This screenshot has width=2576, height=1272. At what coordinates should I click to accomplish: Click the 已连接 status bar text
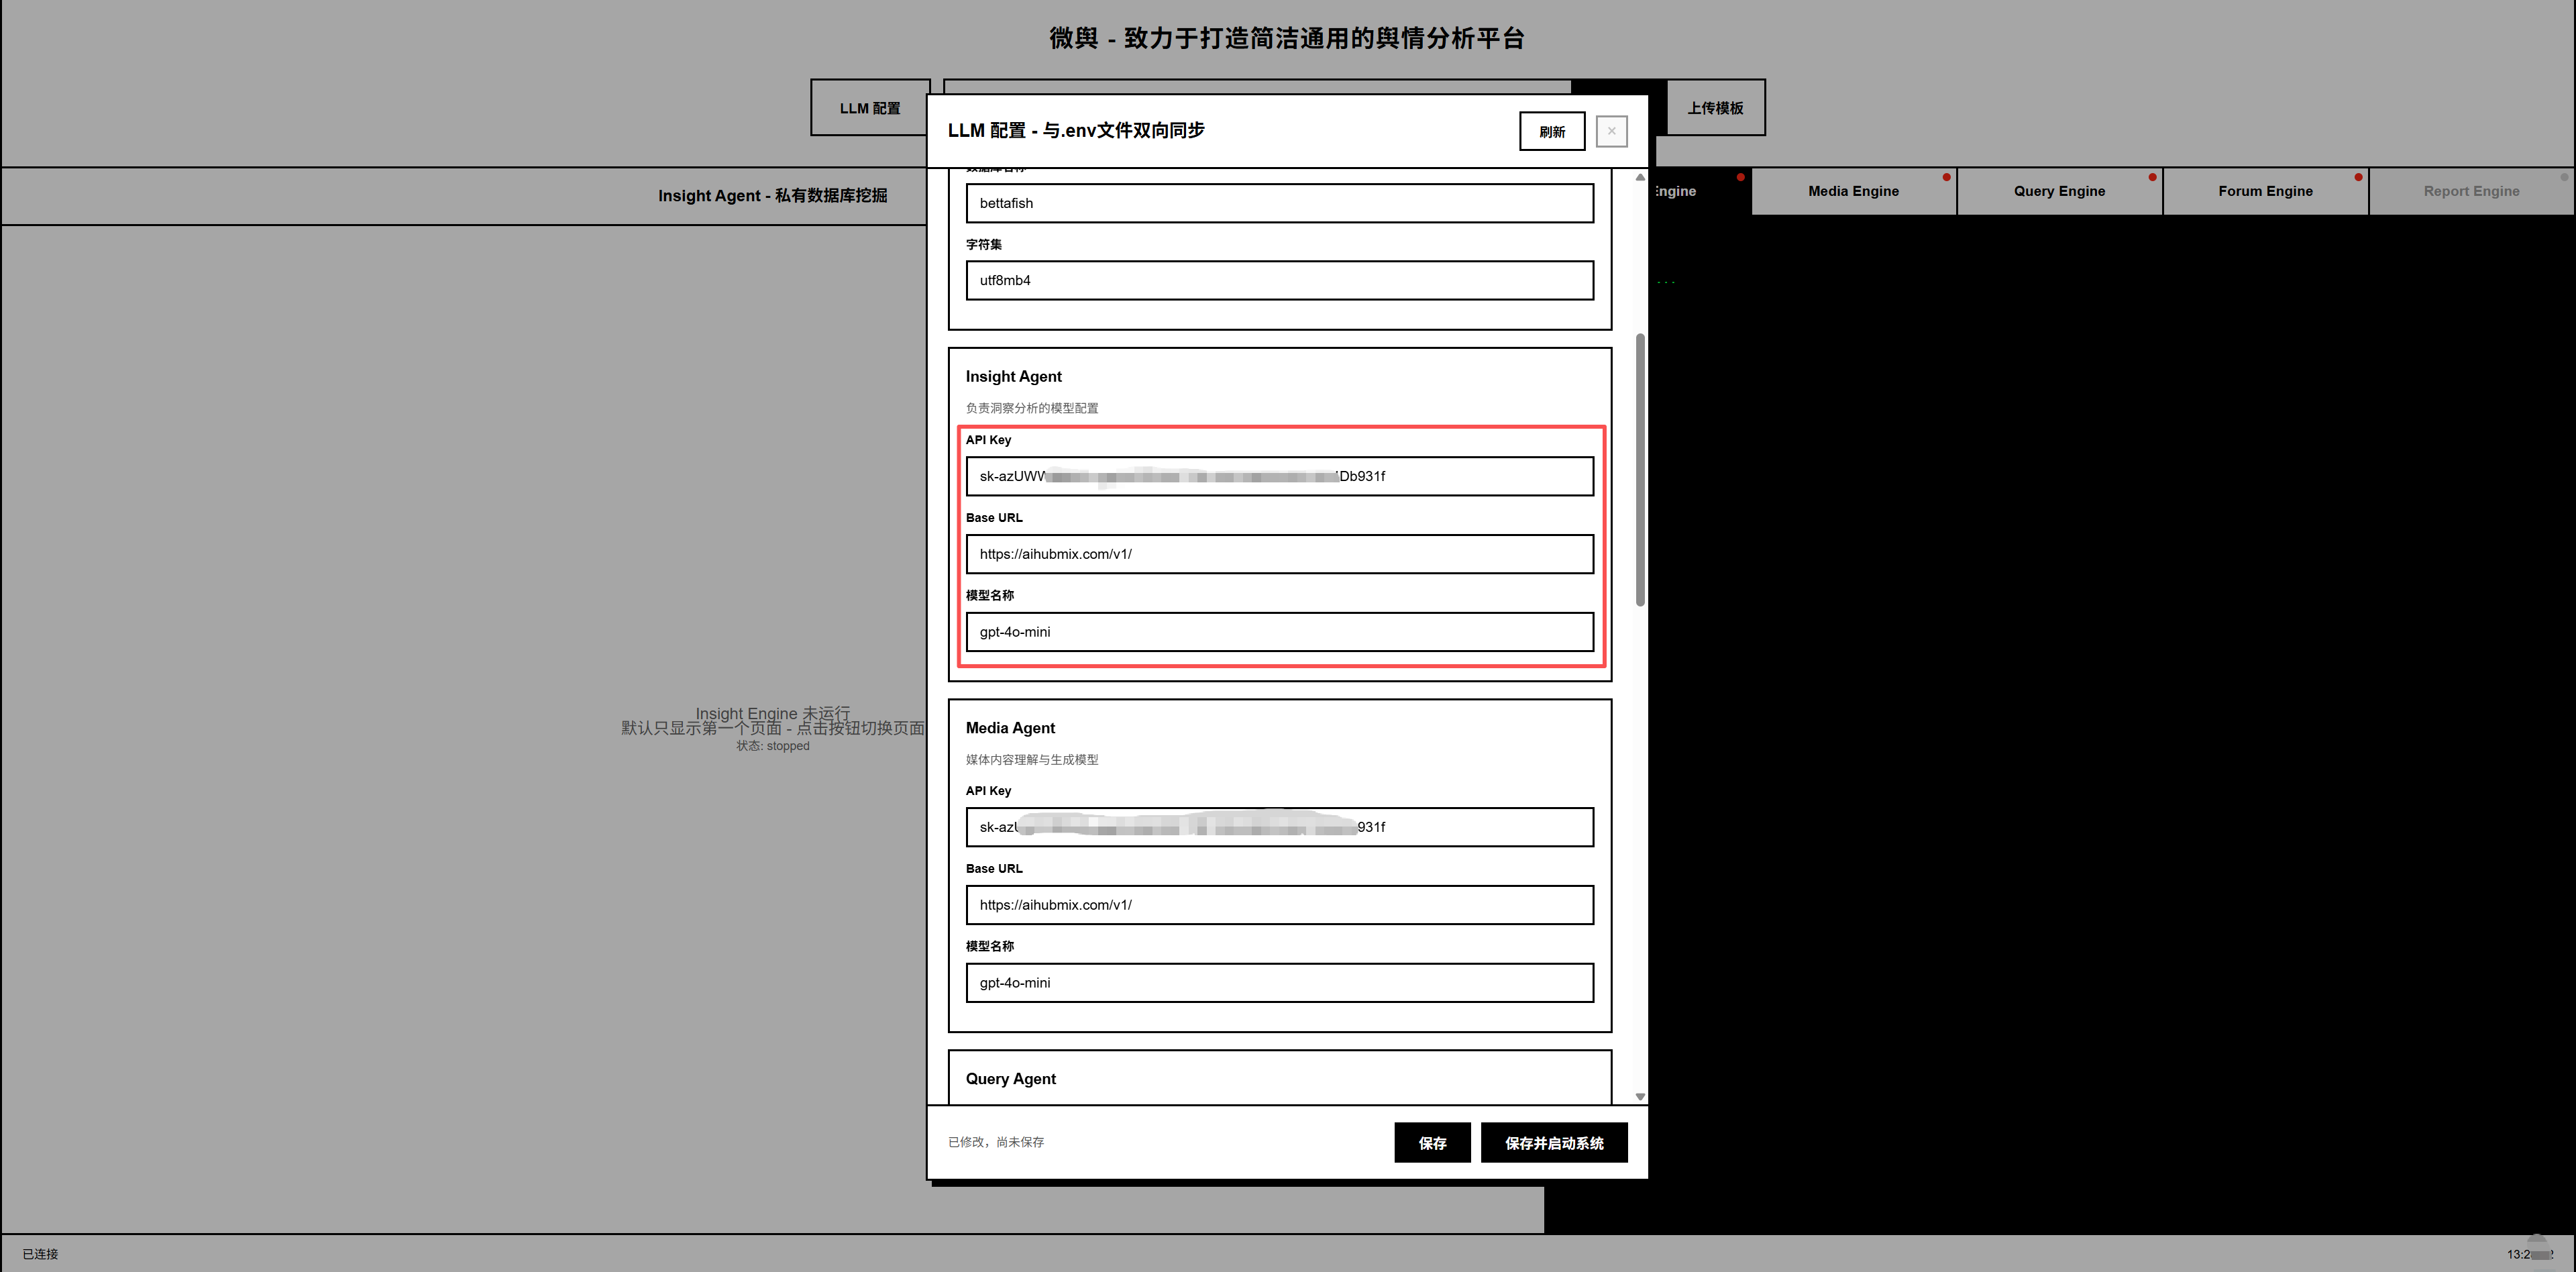[40, 1254]
